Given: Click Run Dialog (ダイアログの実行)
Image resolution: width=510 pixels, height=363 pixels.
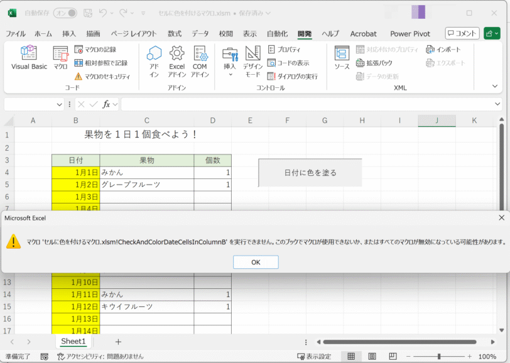Looking at the screenshot, I should point(293,77).
